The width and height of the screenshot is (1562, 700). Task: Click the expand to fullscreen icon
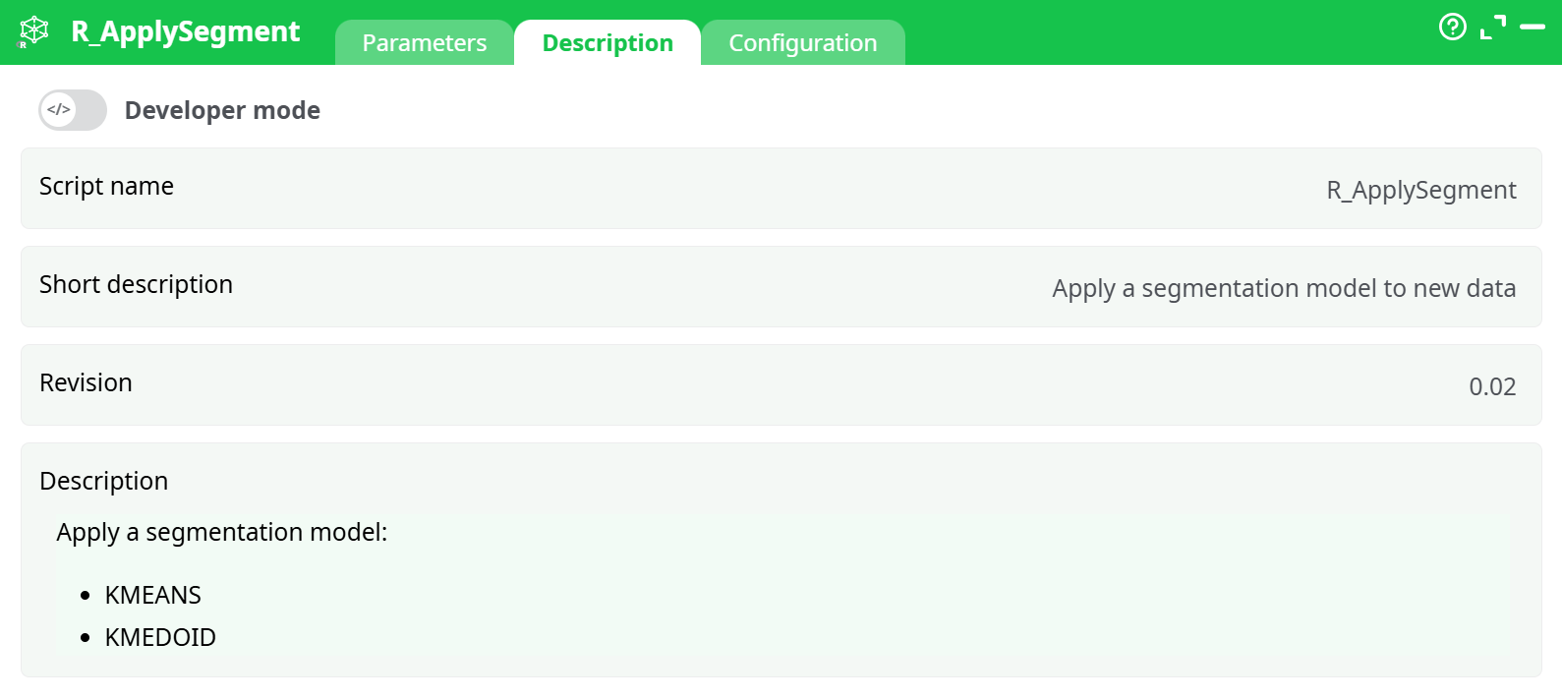[x=1492, y=27]
